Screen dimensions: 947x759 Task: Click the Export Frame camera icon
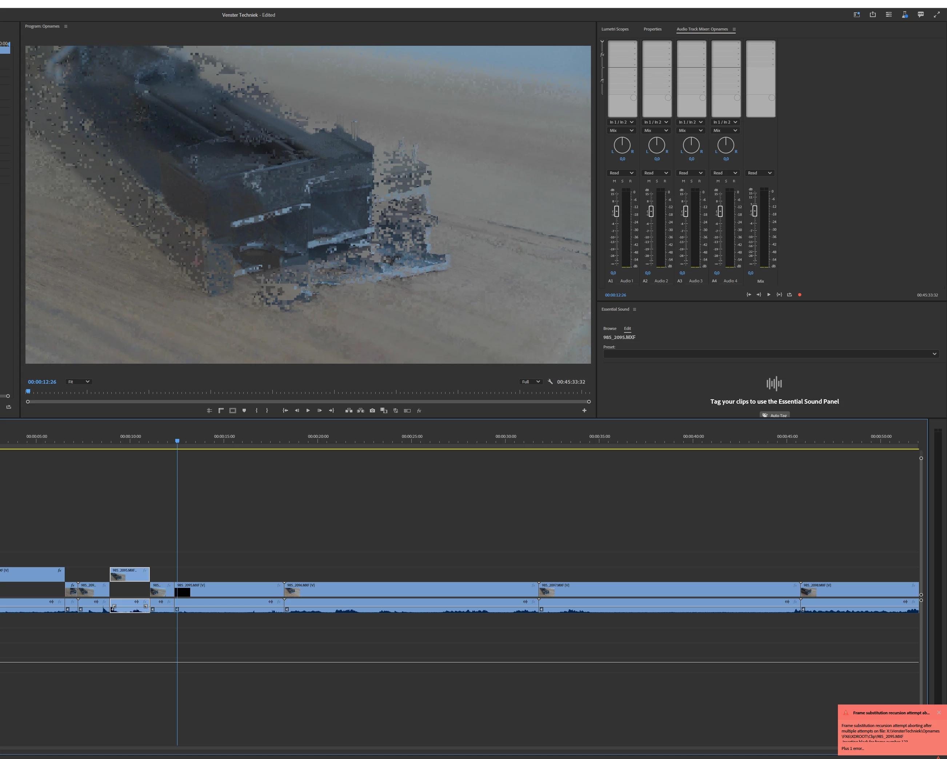click(372, 411)
